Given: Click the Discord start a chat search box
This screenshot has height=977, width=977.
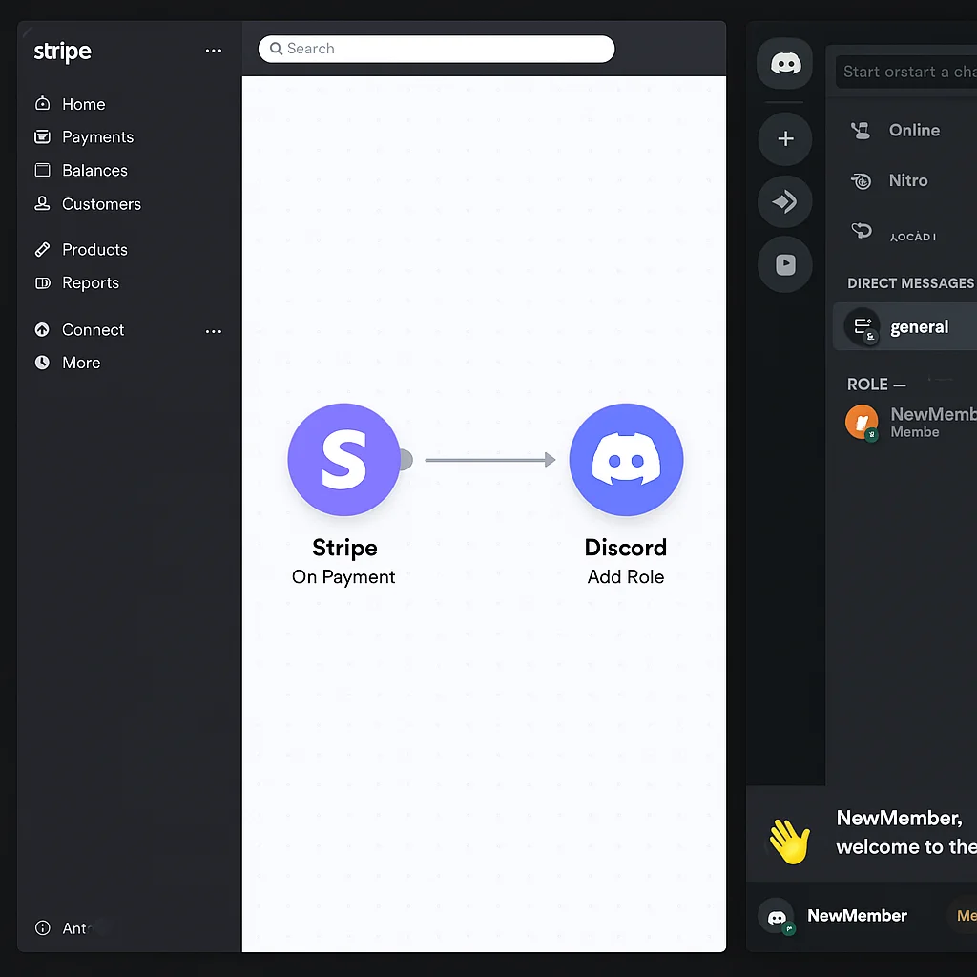Looking at the screenshot, I should click(x=906, y=72).
